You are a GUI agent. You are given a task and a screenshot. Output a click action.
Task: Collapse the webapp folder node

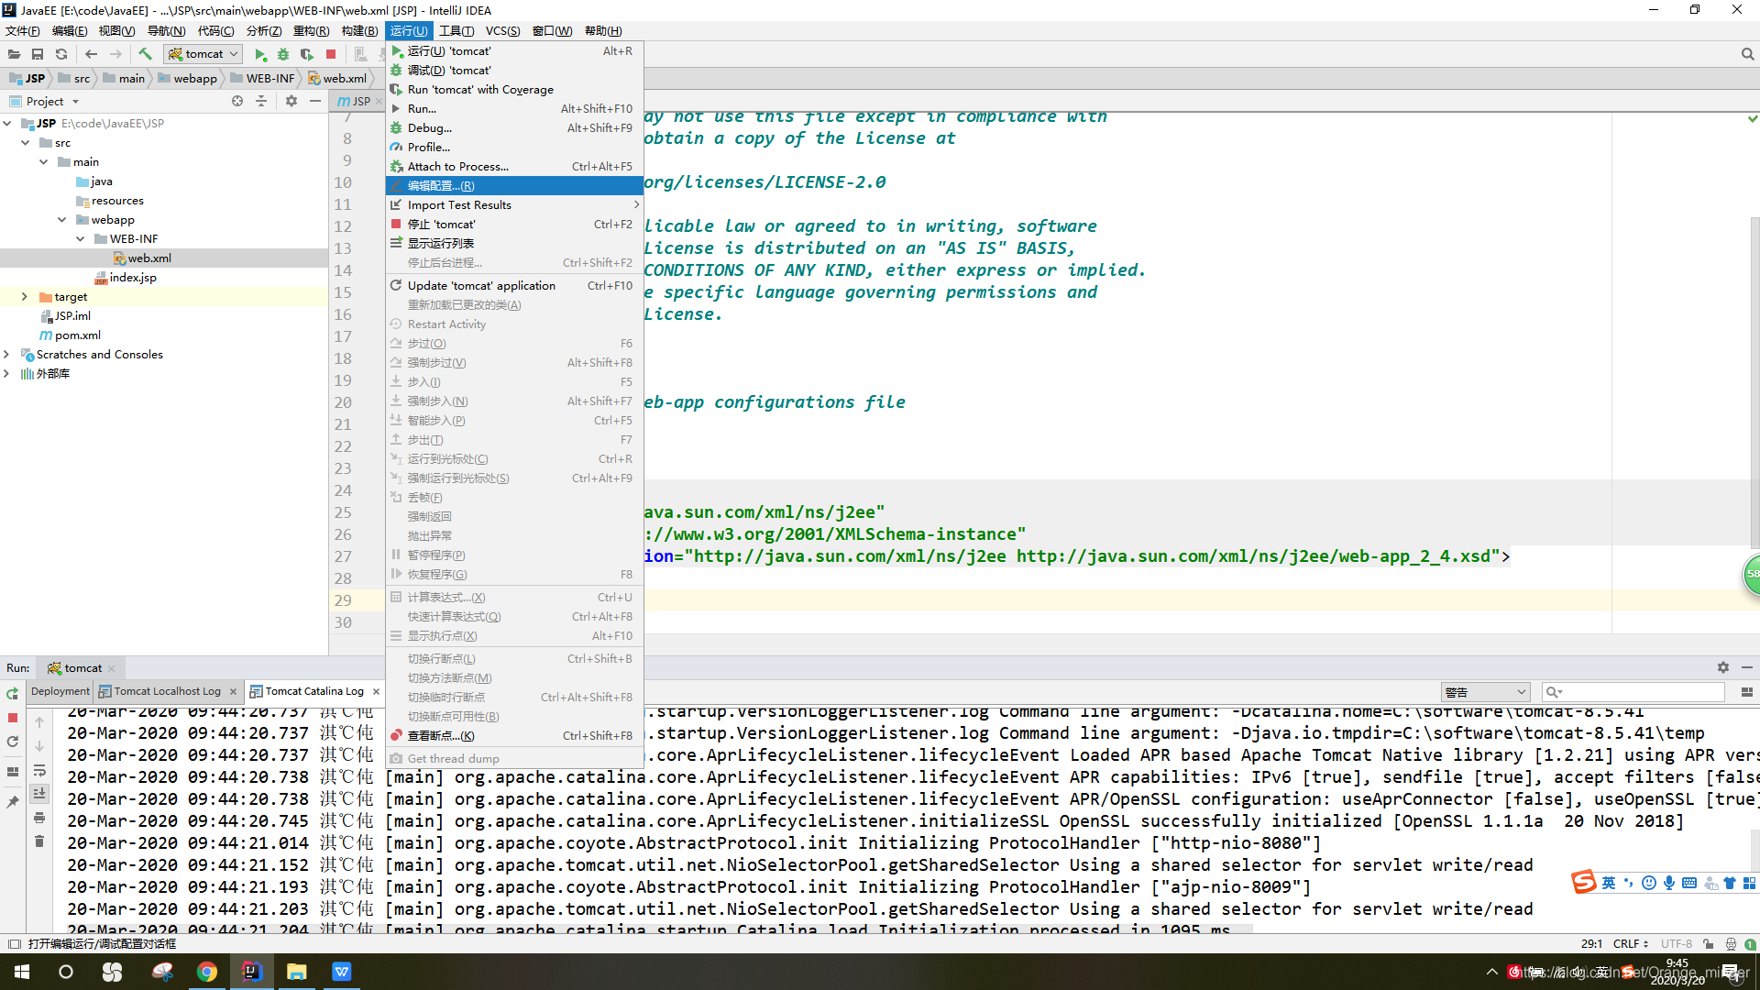tap(61, 220)
